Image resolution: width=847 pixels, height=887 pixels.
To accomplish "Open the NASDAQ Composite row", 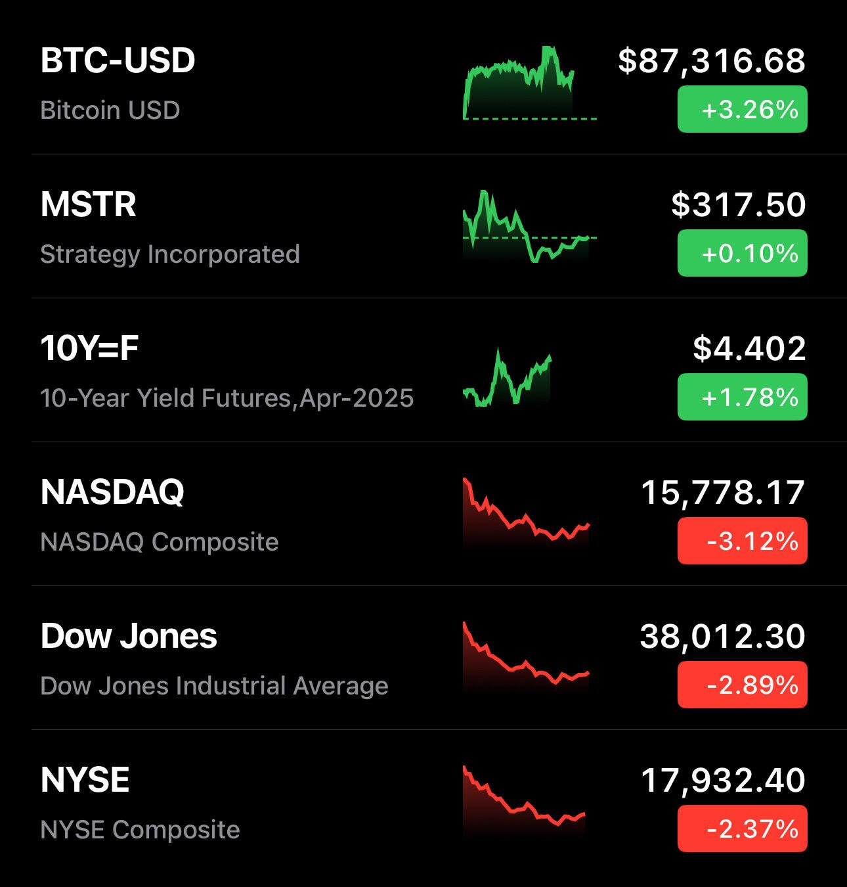I will click(423, 514).
